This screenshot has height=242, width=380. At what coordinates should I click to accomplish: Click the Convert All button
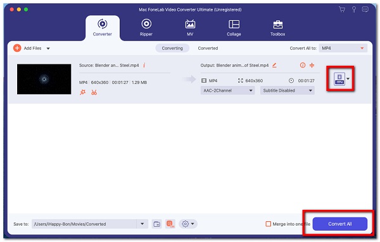pos(339,224)
